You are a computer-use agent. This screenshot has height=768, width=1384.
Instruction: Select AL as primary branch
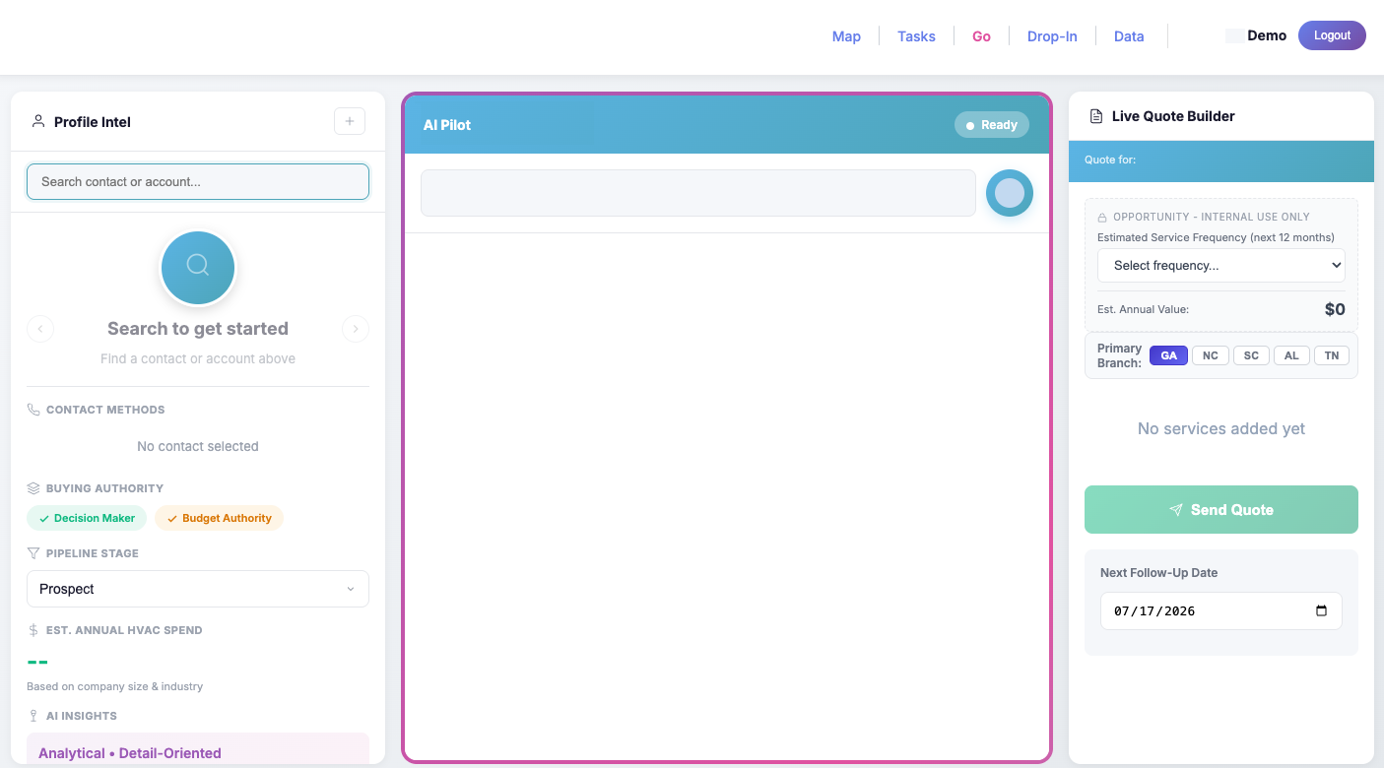point(1291,355)
